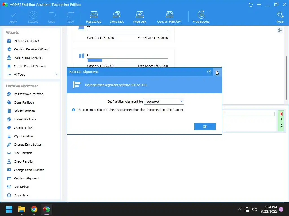Screen dimensions: 289x216
Task: Open Disk Defrag tool
Action: 21,187
